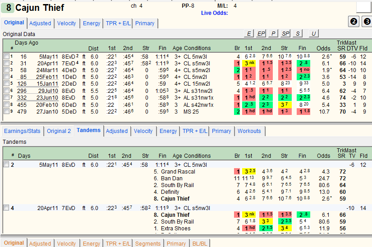Open the middle Adjusted tab
Screen dimensions: 372x247
(117, 131)
